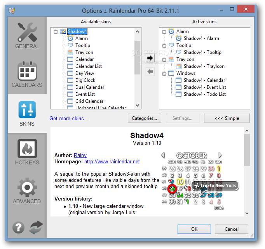The height and width of the screenshot is (249, 265).
Task: Click the left arrow to remove skin
Action: pos(150,71)
